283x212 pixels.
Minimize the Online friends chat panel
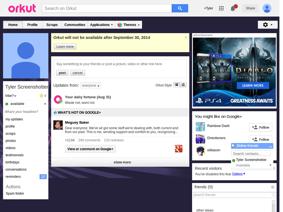pos(270,146)
